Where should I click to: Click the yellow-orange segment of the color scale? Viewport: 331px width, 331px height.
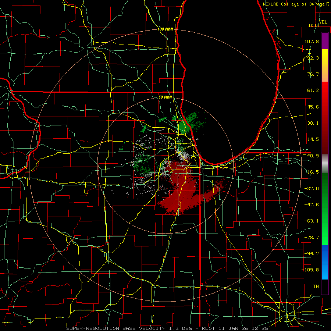pos(325,65)
